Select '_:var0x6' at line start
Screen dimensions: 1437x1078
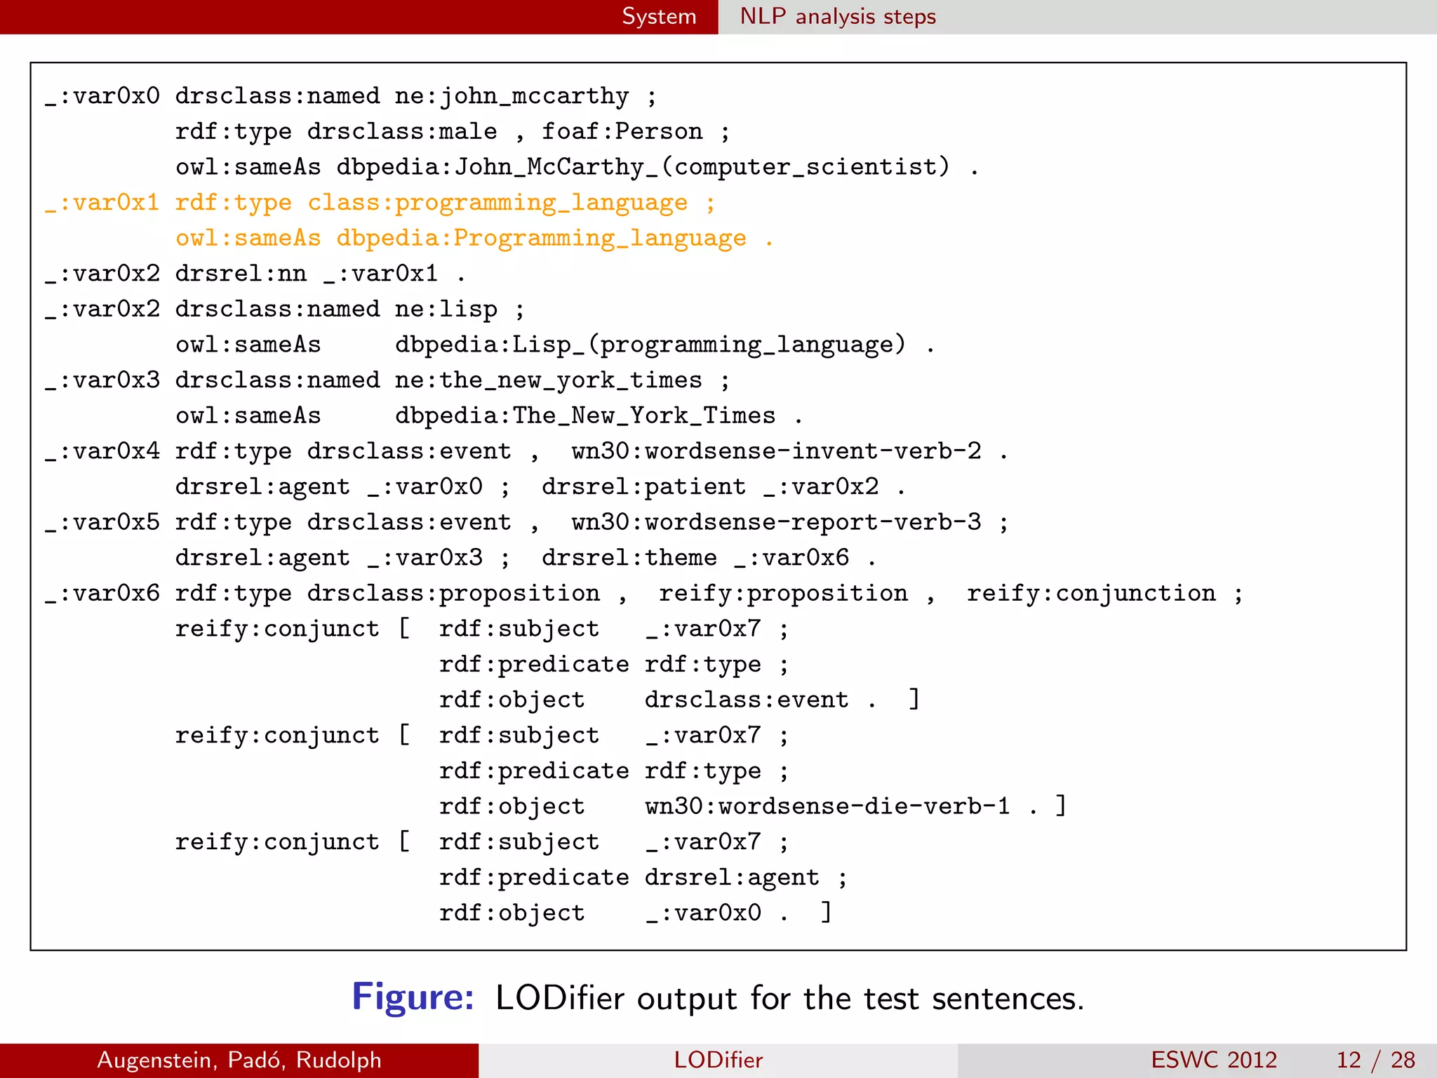click(102, 594)
